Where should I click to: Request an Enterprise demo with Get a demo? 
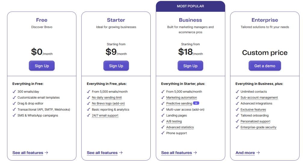tap(265, 66)
